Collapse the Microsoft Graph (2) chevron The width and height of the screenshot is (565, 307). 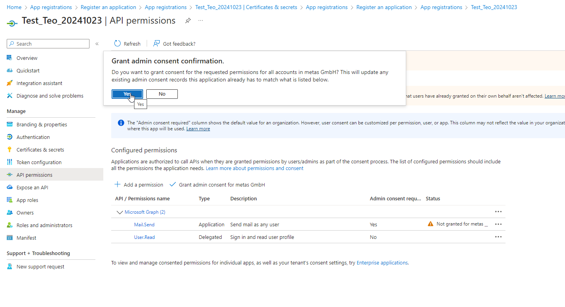pos(120,212)
